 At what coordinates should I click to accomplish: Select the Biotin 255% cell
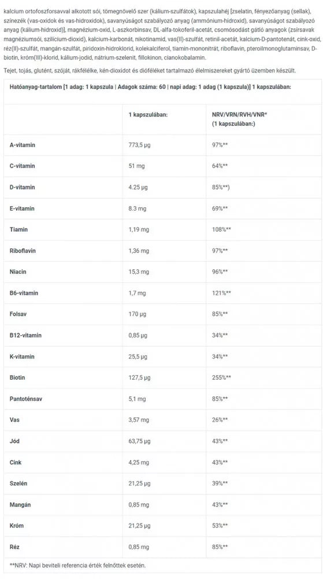[x=221, y=378]
